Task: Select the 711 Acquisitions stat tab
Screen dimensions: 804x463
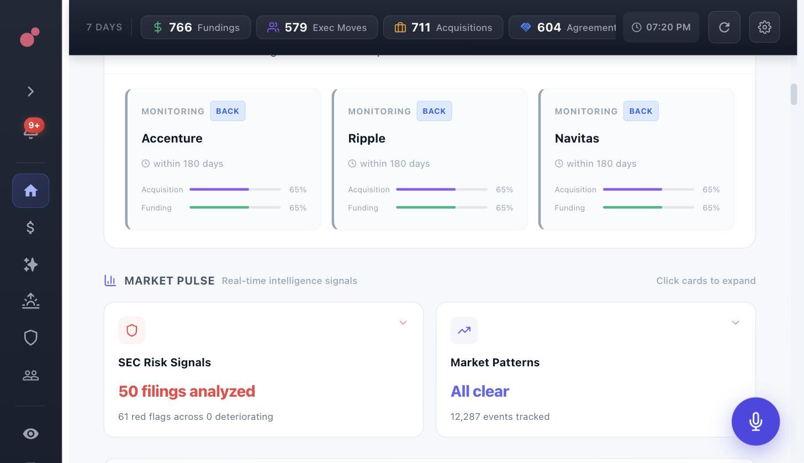Action: 443,27
